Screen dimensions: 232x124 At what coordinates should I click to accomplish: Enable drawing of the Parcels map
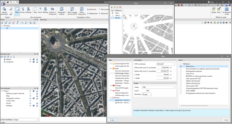[112, 18]
